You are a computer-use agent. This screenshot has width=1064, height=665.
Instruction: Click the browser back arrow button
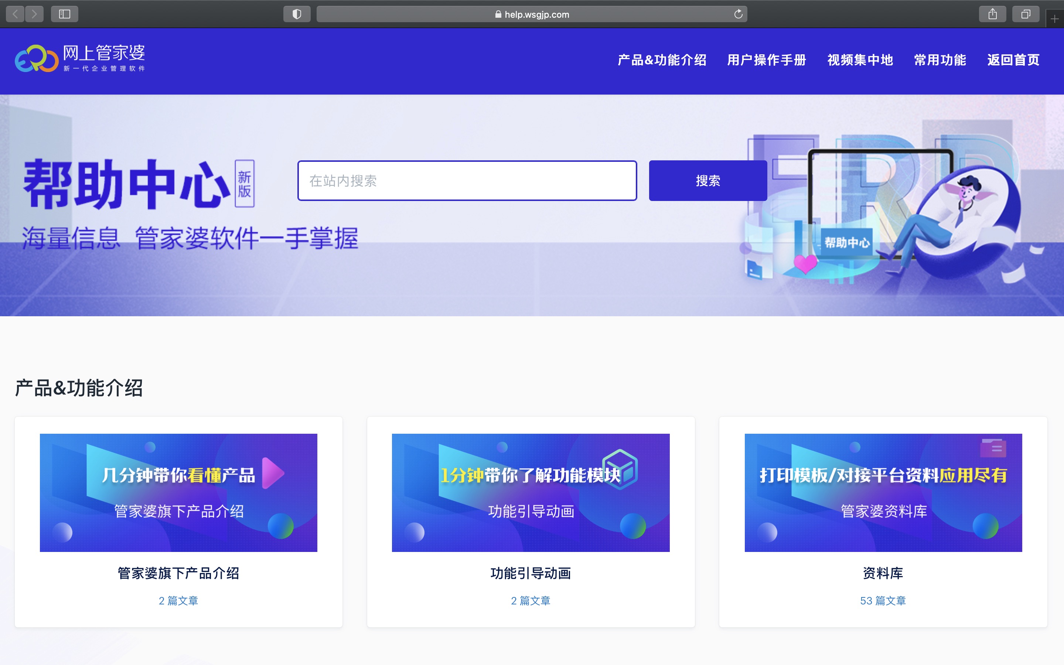click(16, 14)
